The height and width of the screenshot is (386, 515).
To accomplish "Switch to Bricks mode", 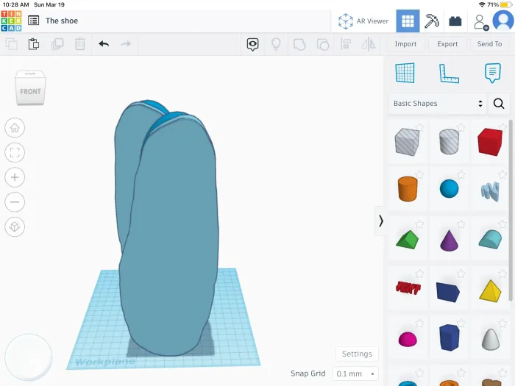I will coord(455,21).
